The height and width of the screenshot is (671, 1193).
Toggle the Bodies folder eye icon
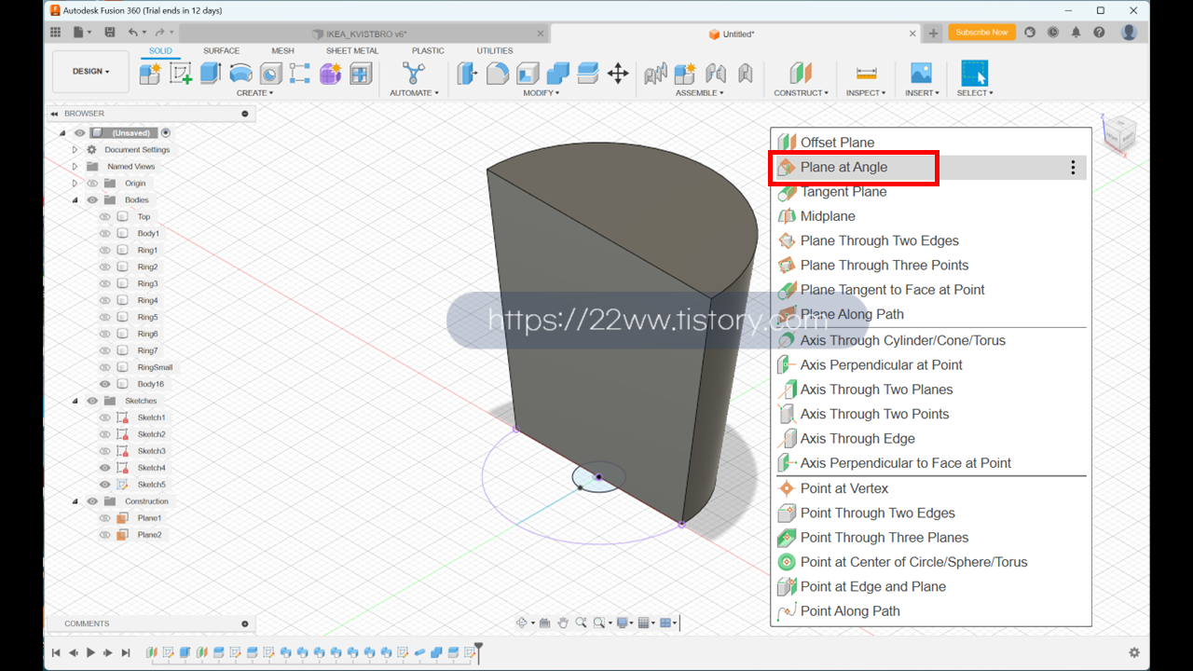click(x=92, y=199)
